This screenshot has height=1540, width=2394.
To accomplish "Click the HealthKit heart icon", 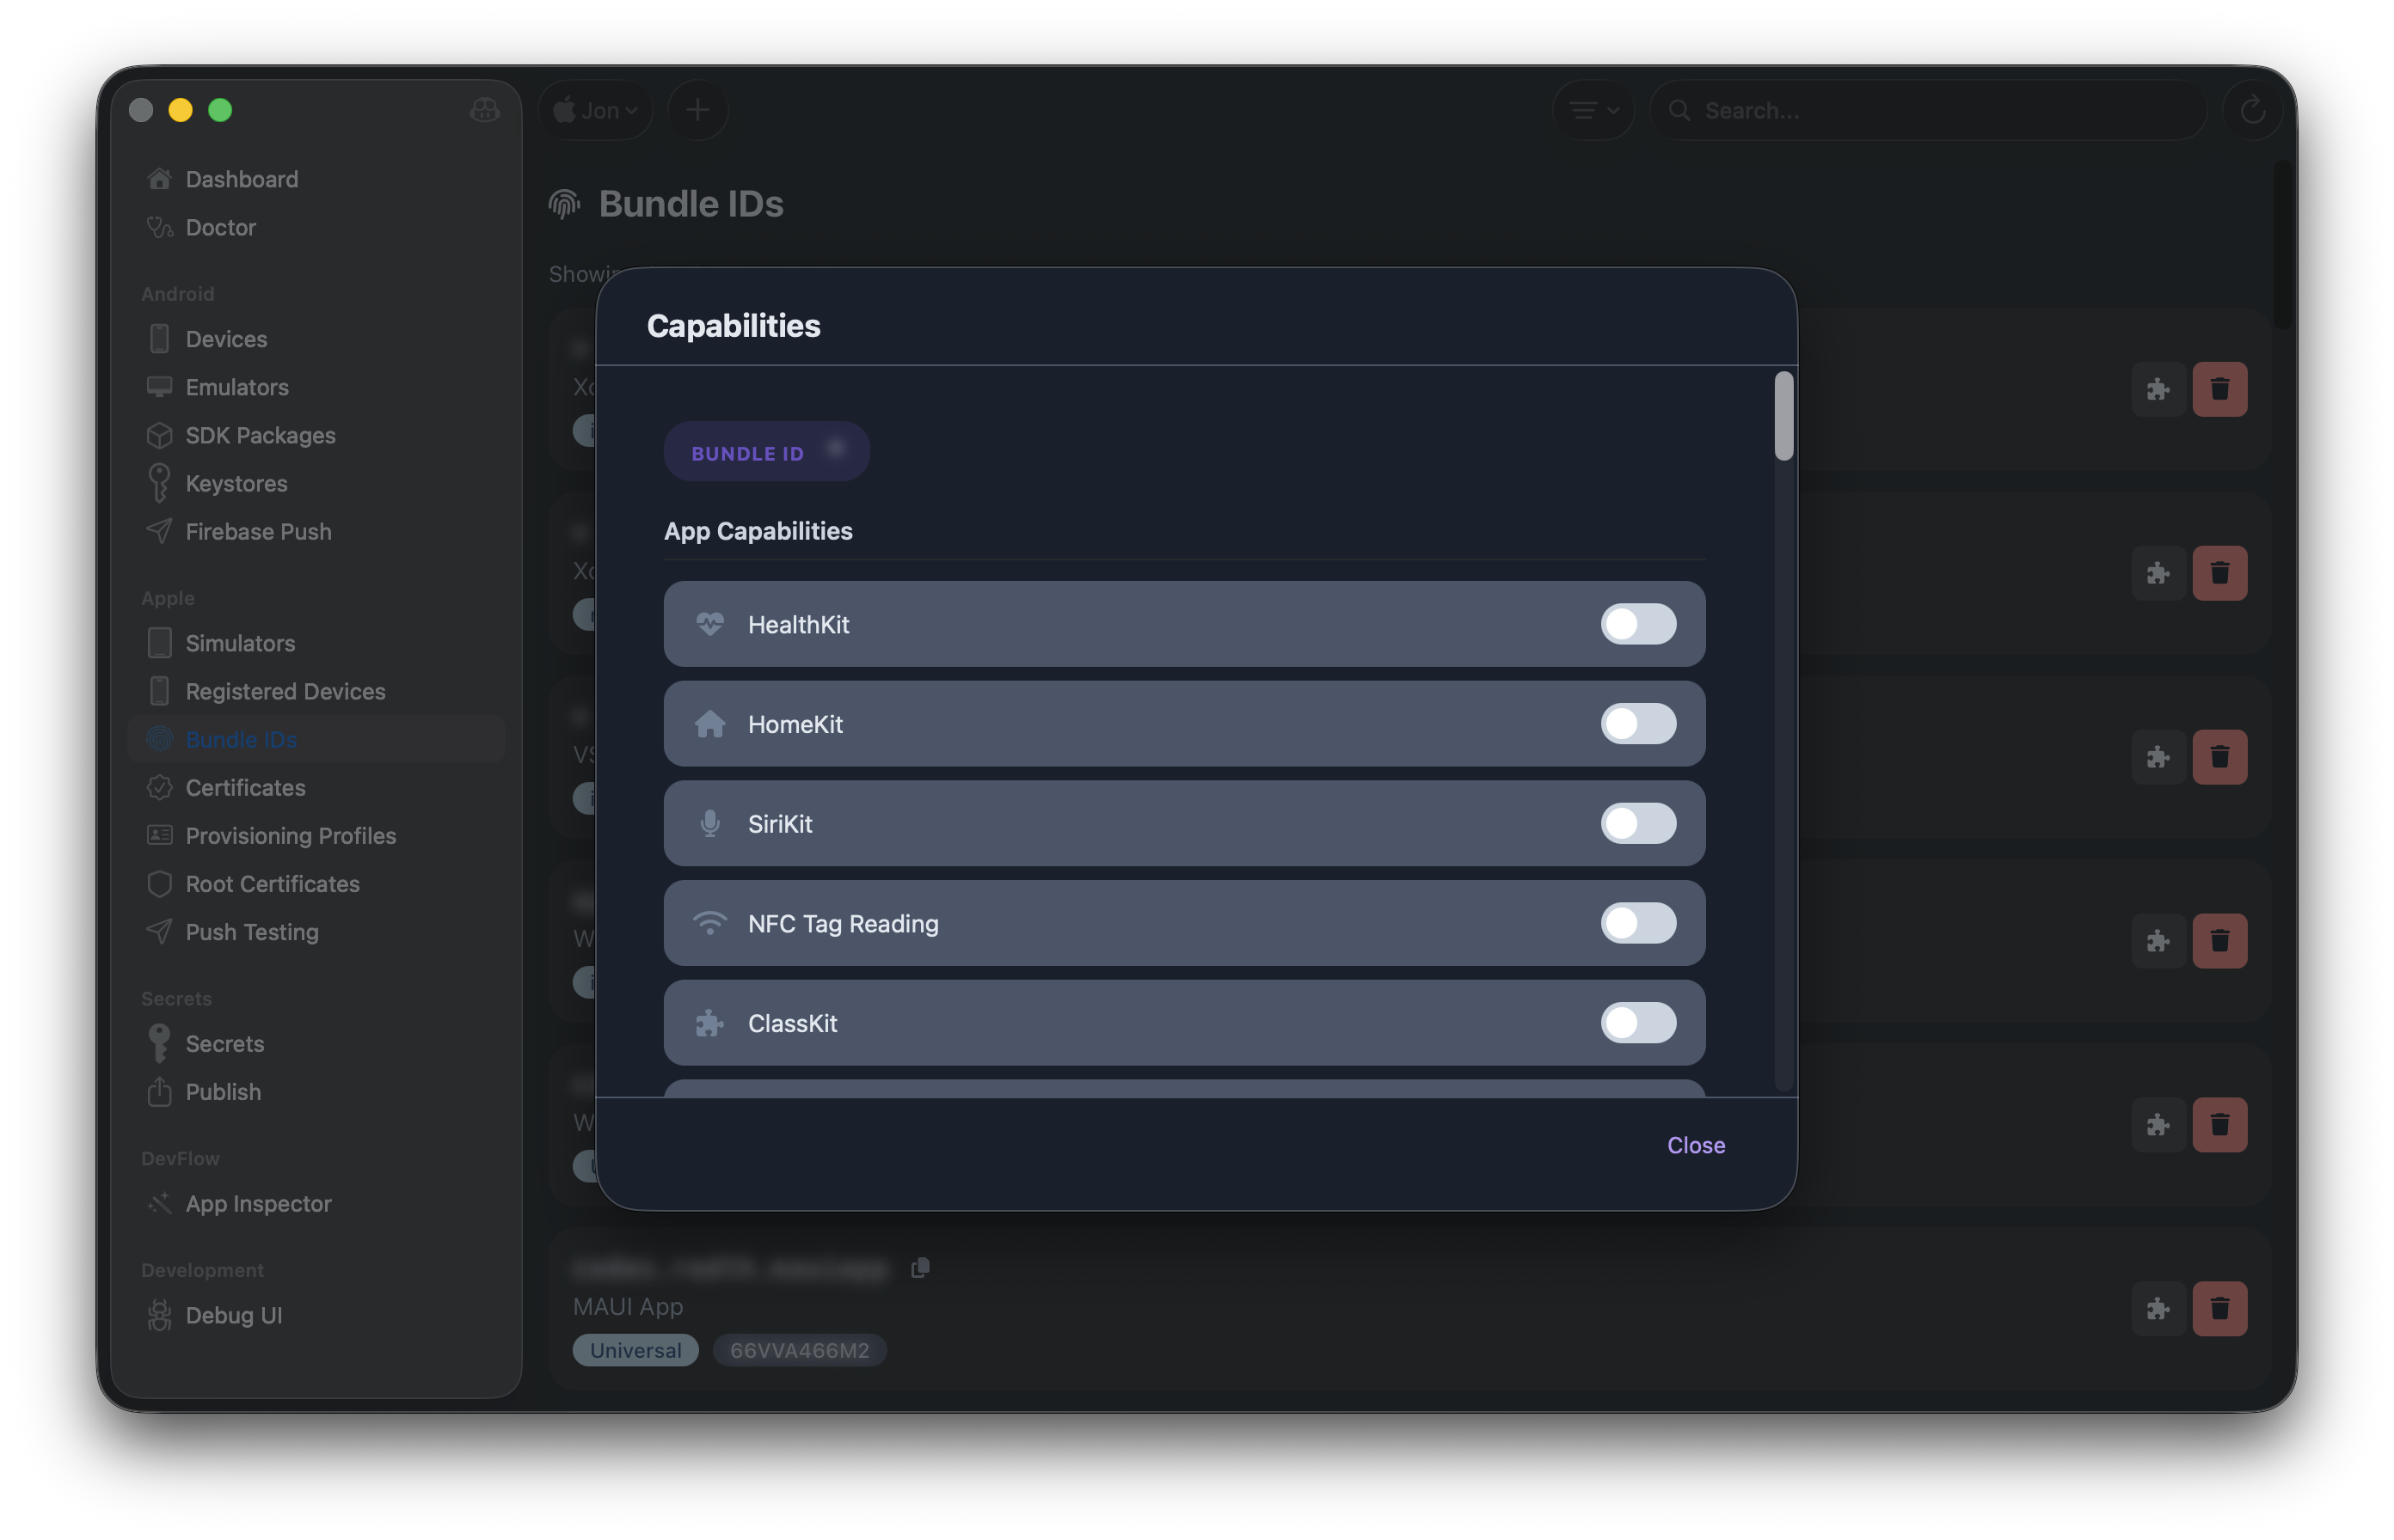I will [x=709, y=624].
